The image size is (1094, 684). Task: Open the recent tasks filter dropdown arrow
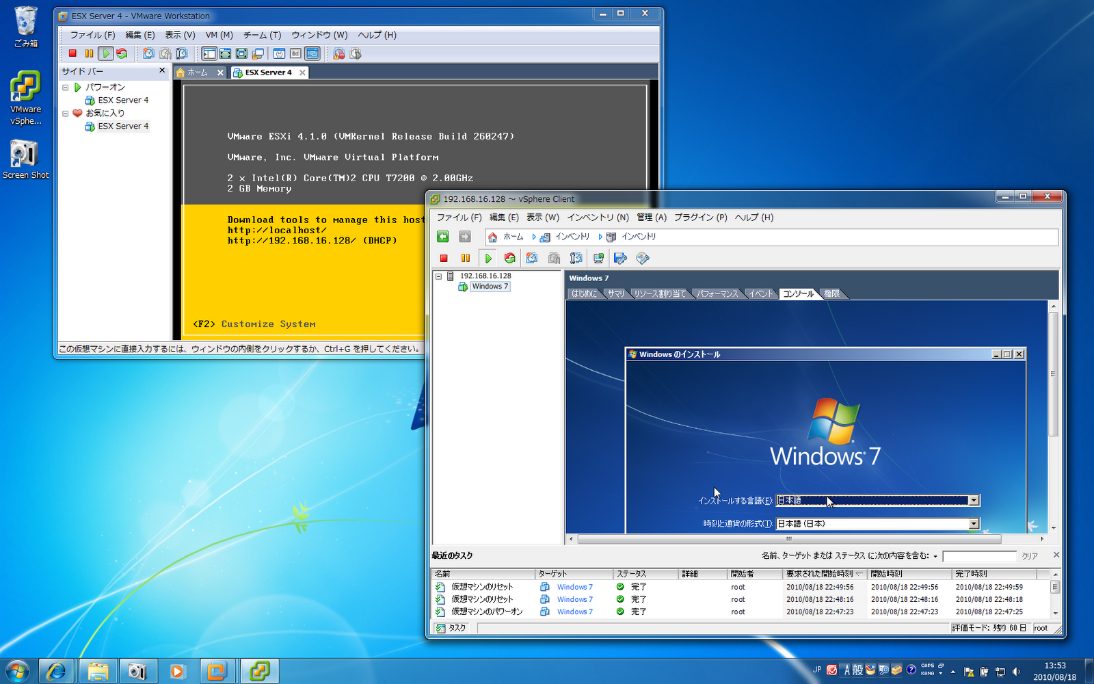pyautogui.click(x=935, y=556)
